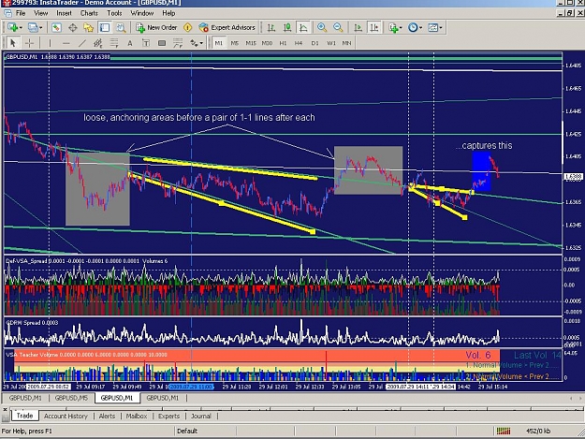Switch timeframe to W1

coord(331,43)
